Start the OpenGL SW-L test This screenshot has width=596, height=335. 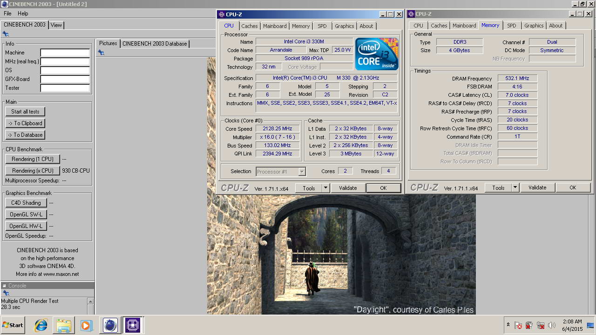coord(26,214)
